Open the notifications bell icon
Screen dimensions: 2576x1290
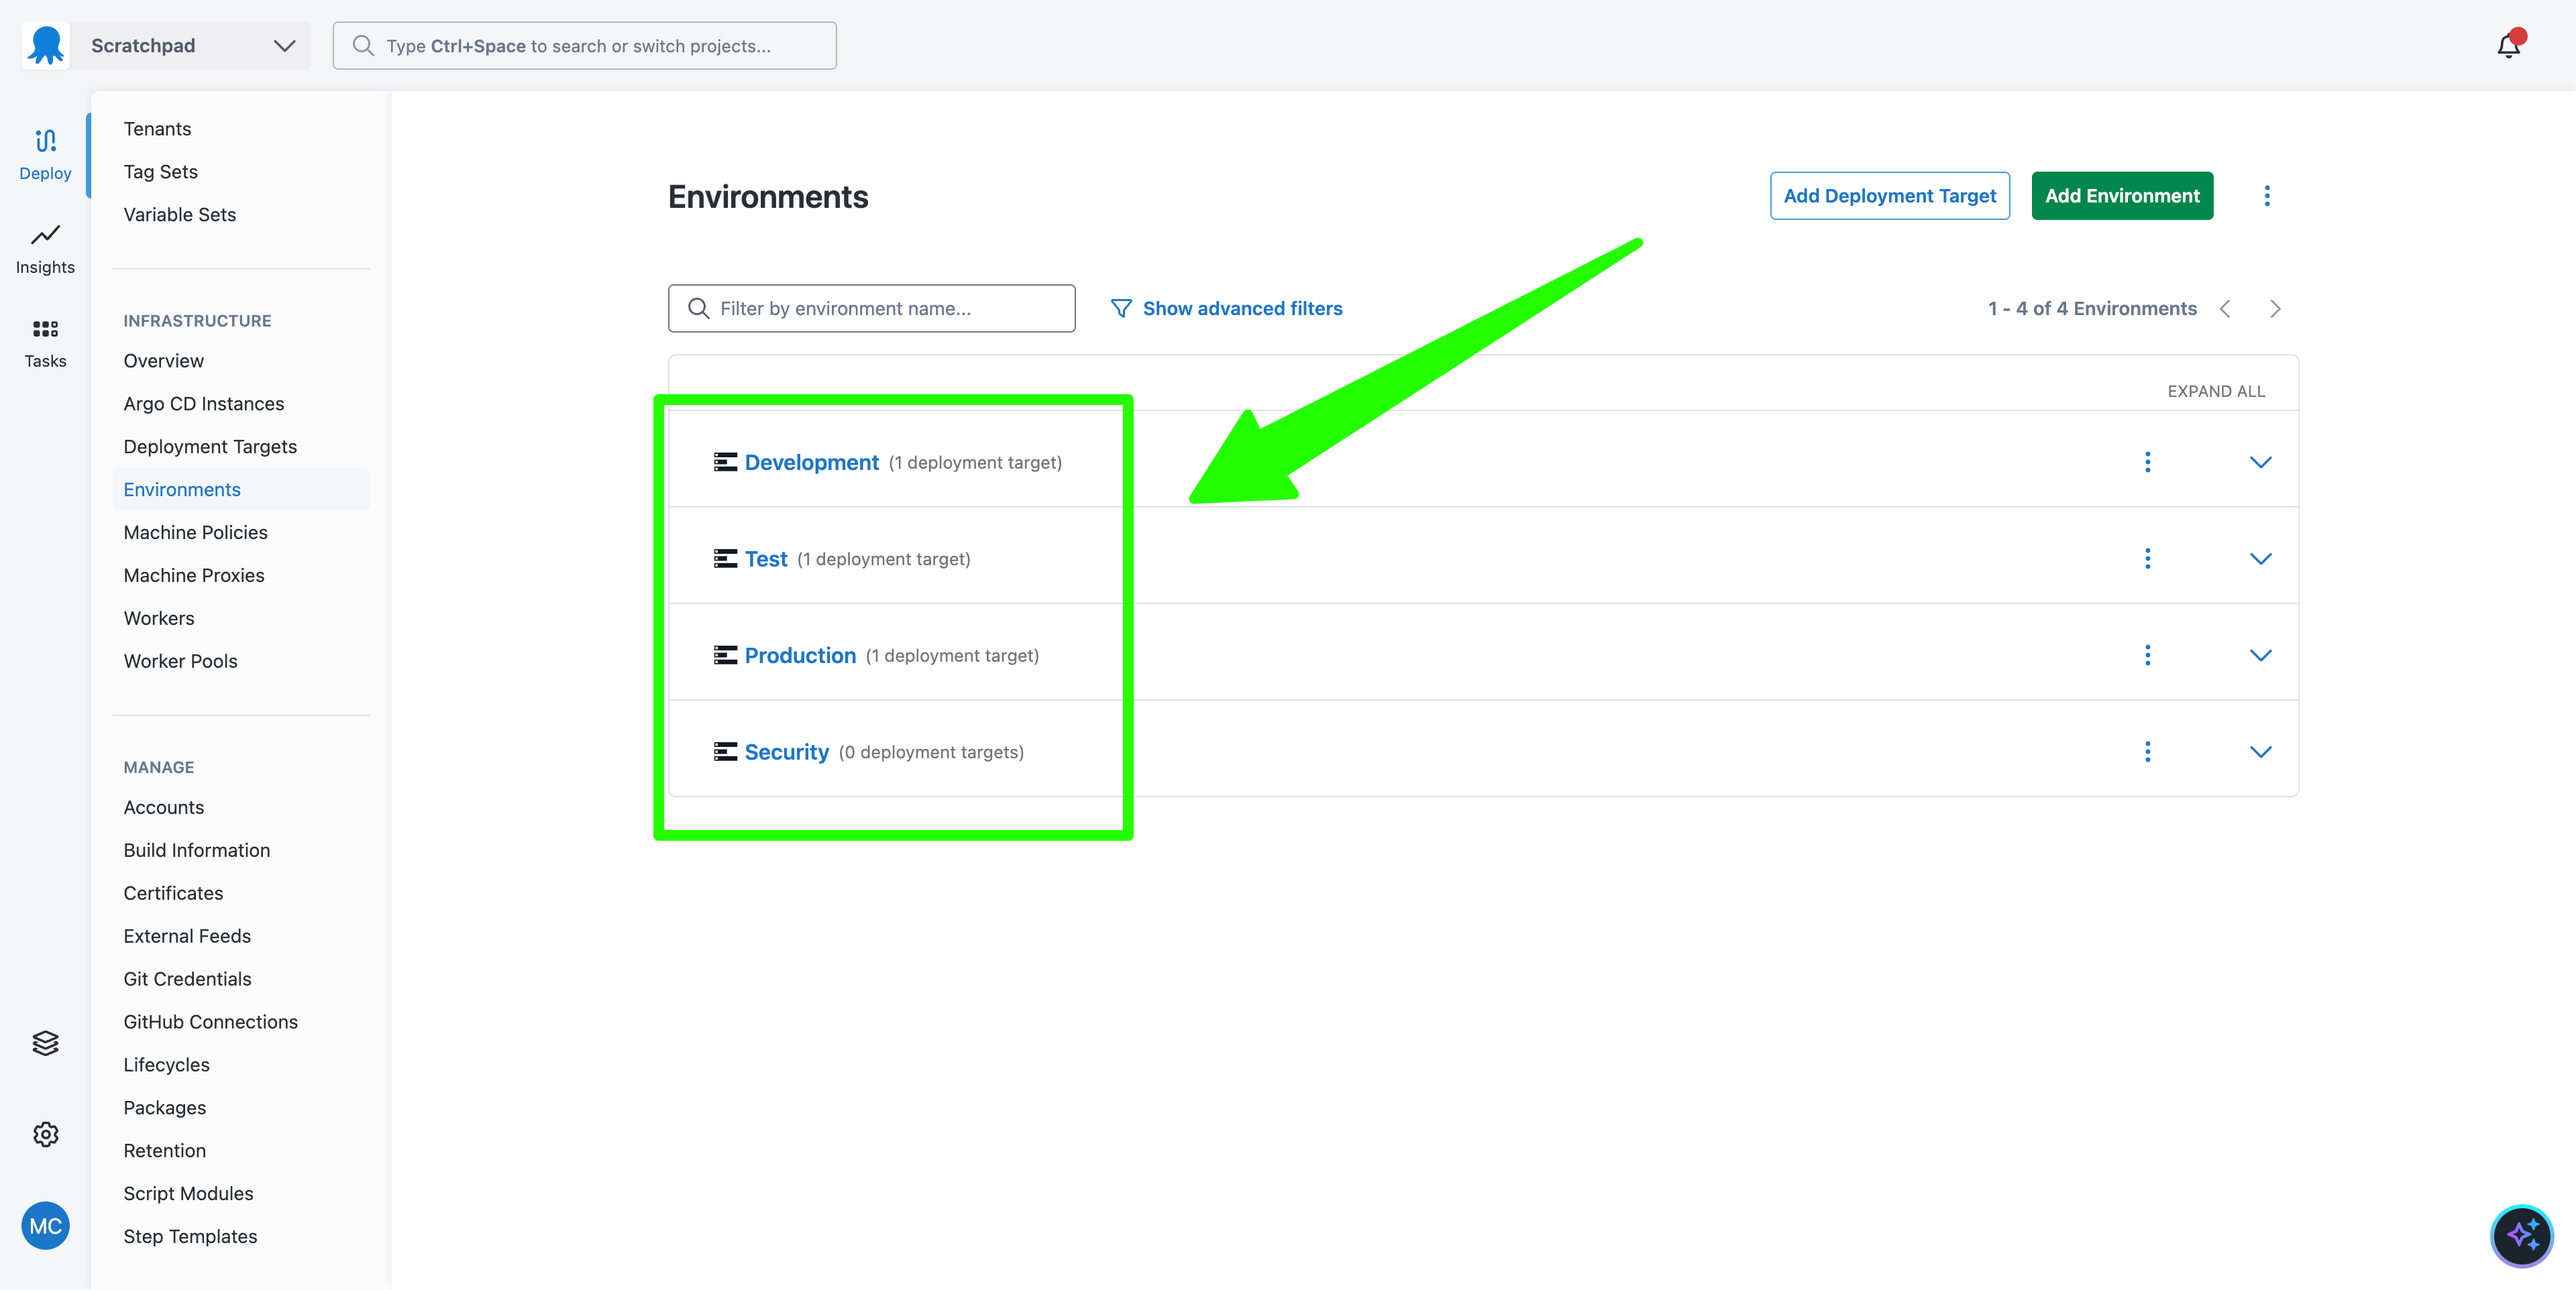pos(2508,46)
